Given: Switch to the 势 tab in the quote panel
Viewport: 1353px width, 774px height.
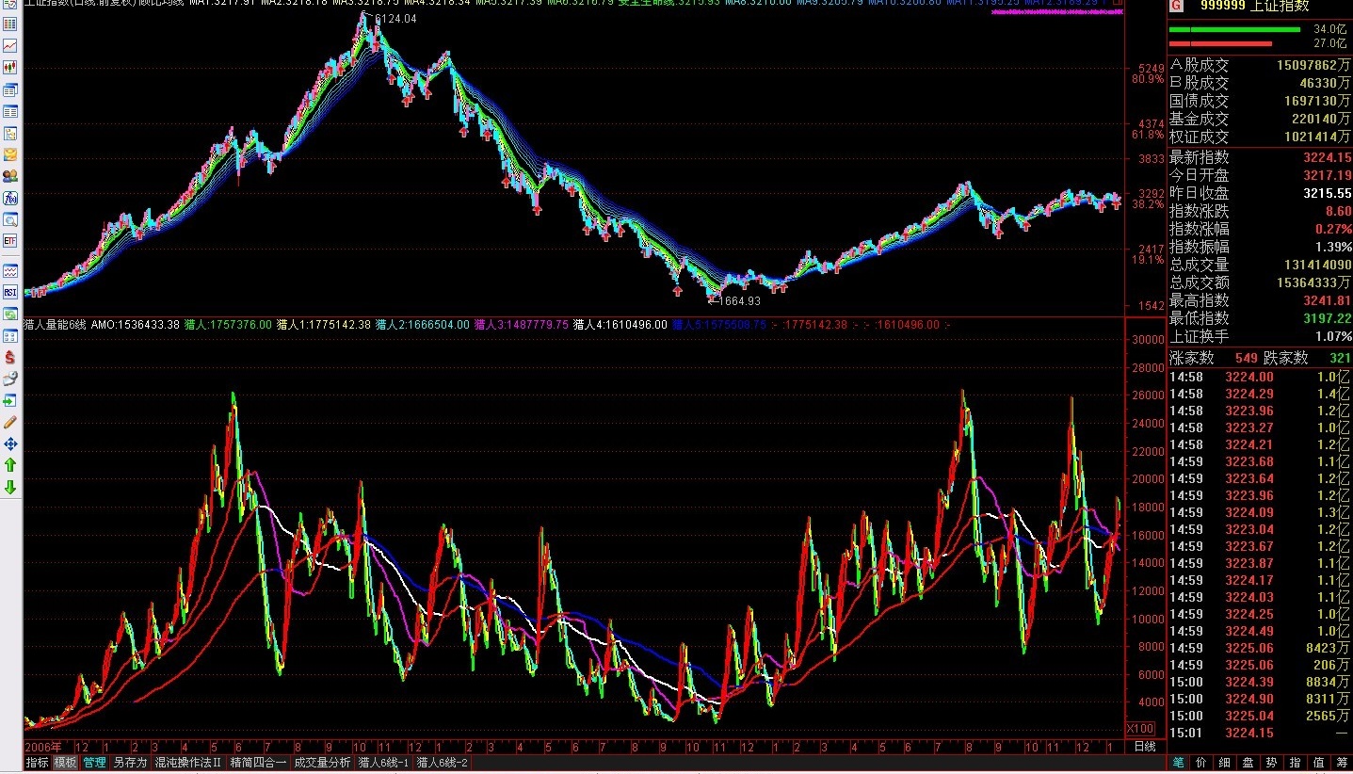Looking at the screenshot, I should pos(1271,763).
